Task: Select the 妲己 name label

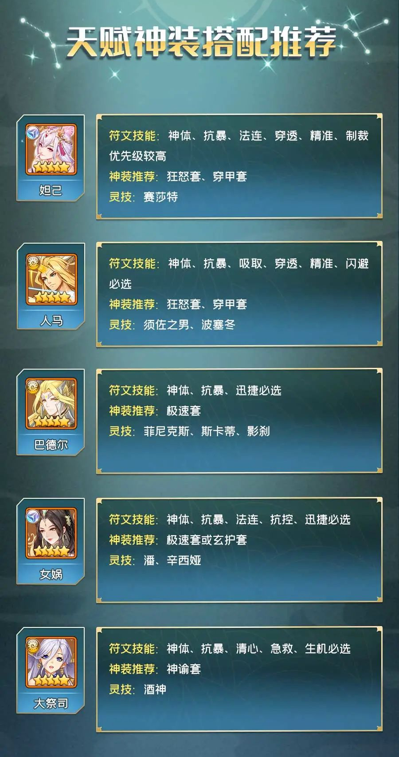Action: pyautogui.click(x=51, y=190)
